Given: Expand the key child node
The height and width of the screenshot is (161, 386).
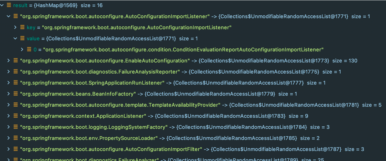Looking at the screenshot, I should pyautogui.click(x=15, y=27).
